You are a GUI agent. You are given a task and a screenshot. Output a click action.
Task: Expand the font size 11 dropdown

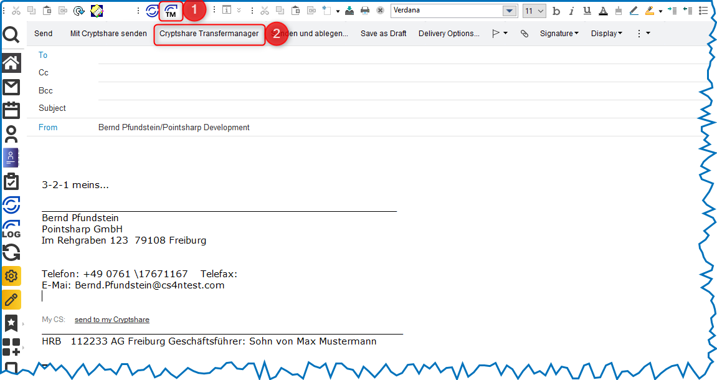[x=540, y=11]
